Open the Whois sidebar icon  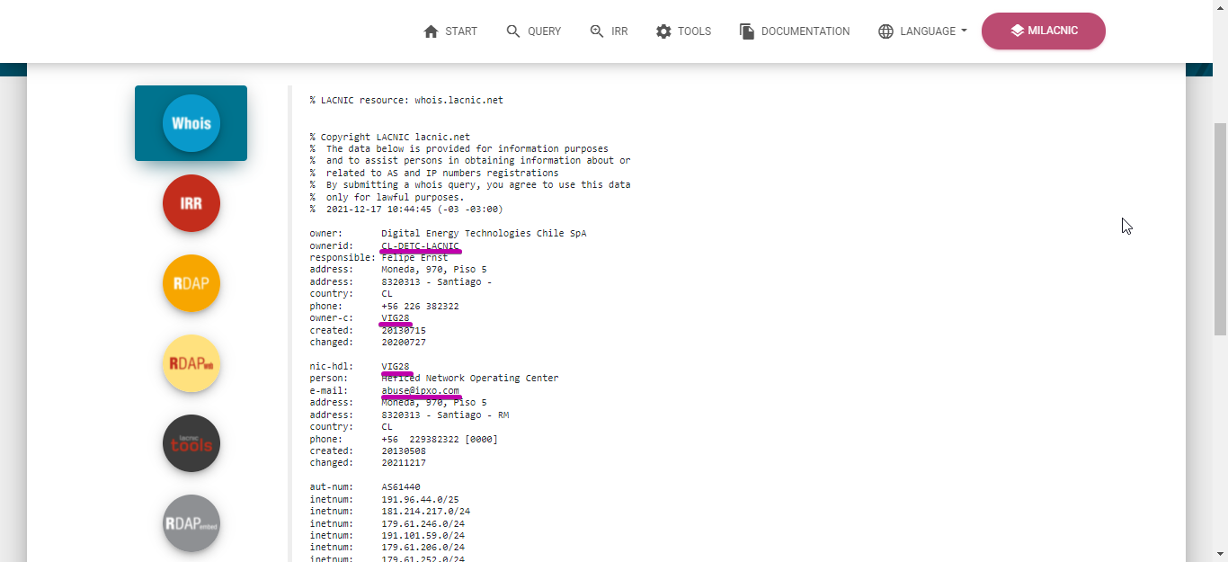(x=191, y=123)
